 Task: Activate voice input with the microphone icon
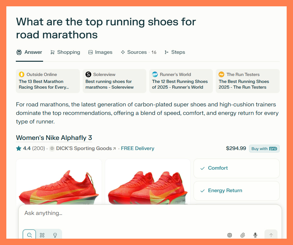coord(255,235)
